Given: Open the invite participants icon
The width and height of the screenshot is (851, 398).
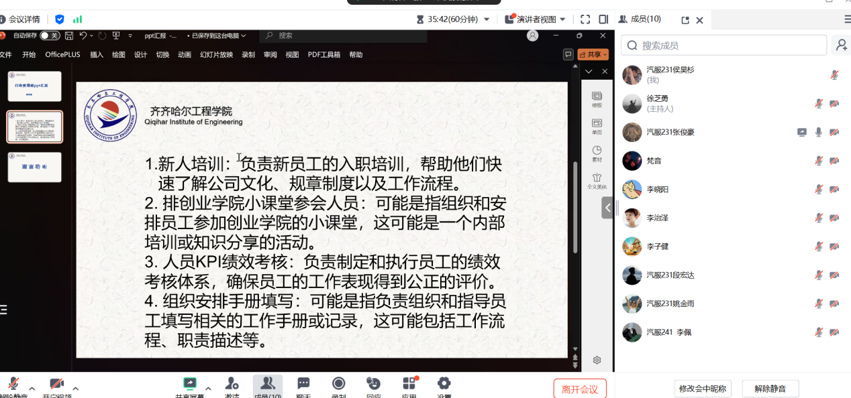Looking at the screenshot, I should click(x=232, y=384).
